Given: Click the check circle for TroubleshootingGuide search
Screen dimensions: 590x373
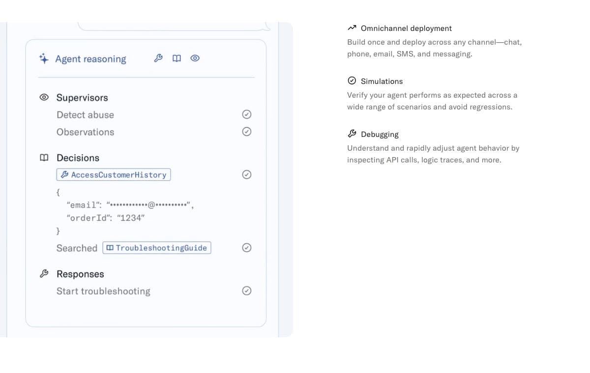Looking at the screenshot, I should tap(247, 248).
